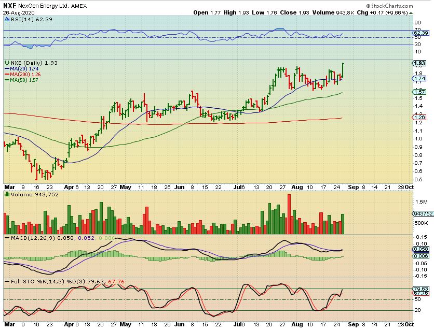Image resolution: width=434 pixels, height=331 pixels.
Task: Click the 1.93 last price tag on the right axis
Action: (419, 63)
